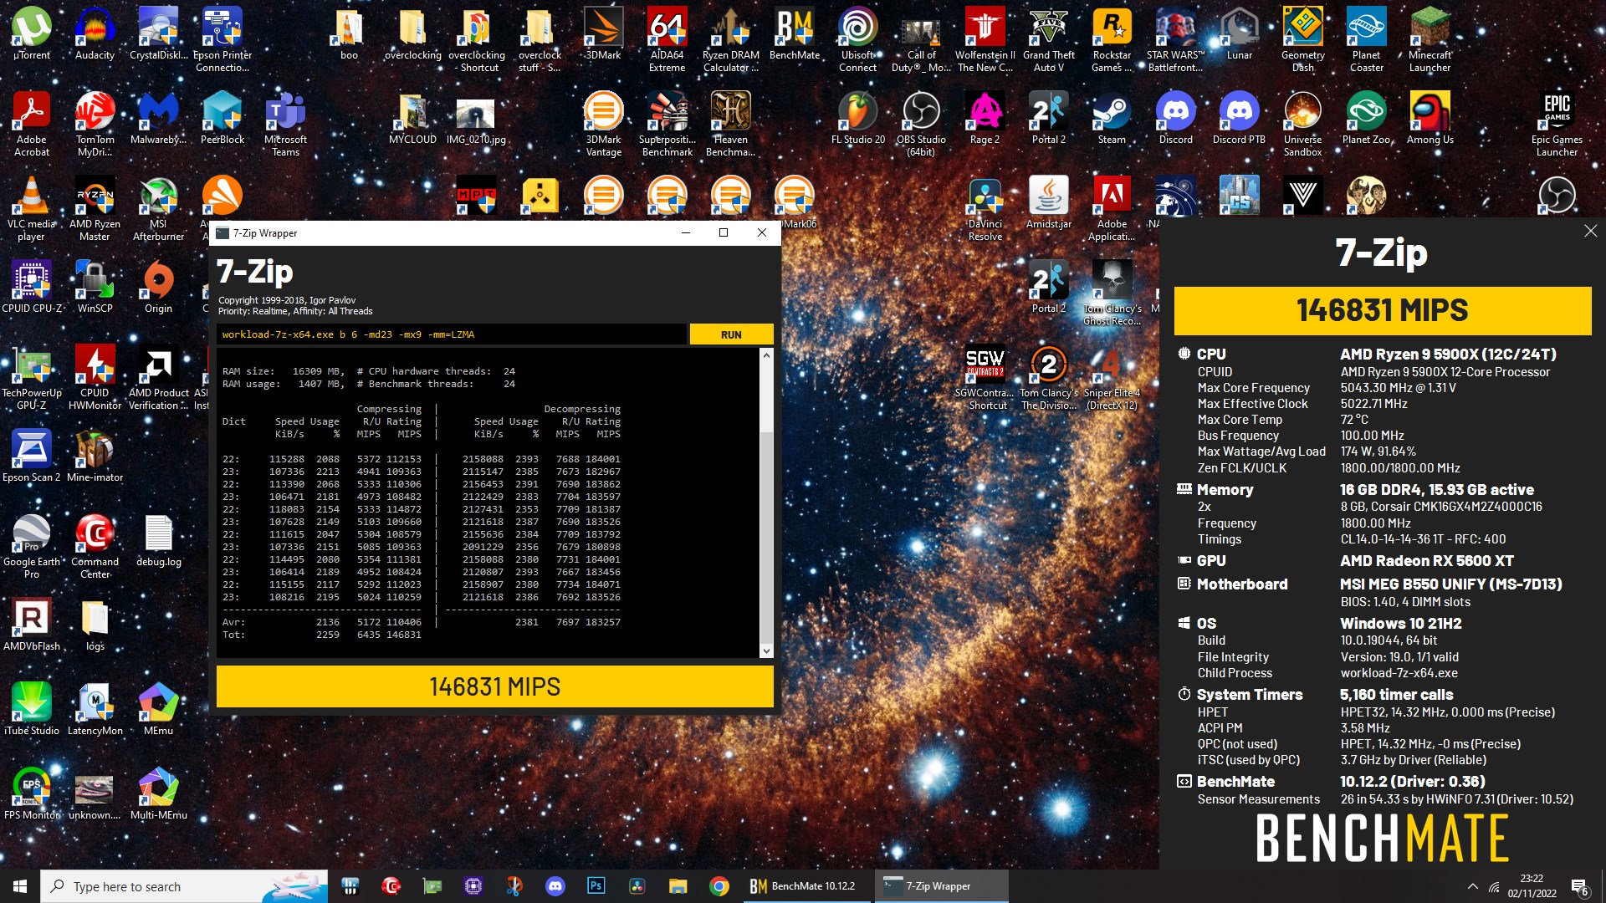Open the Minecraft Launcher icon
This screenshot has height=903, width=1606.
[x=1430, y=39]
